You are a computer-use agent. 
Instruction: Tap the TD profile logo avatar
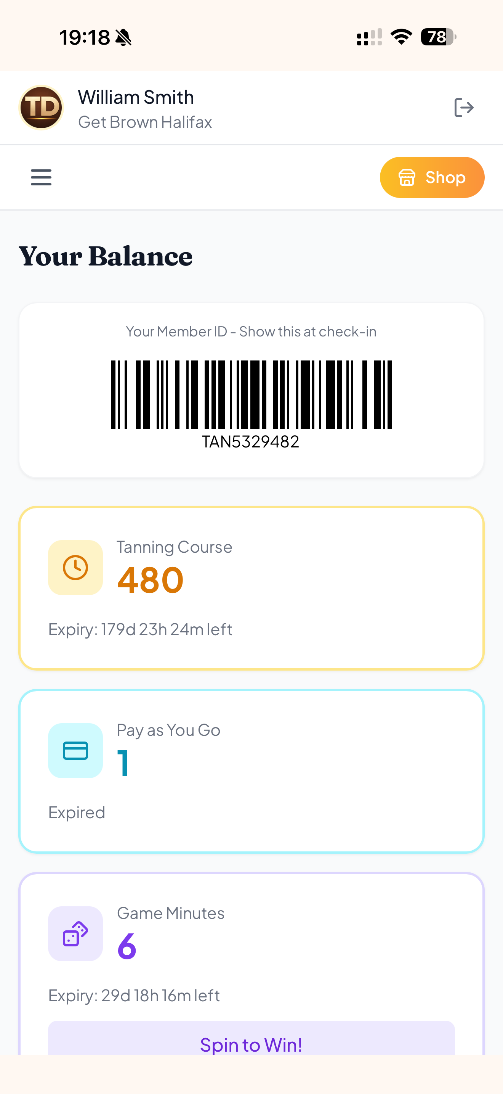click(x=41, y=108)
